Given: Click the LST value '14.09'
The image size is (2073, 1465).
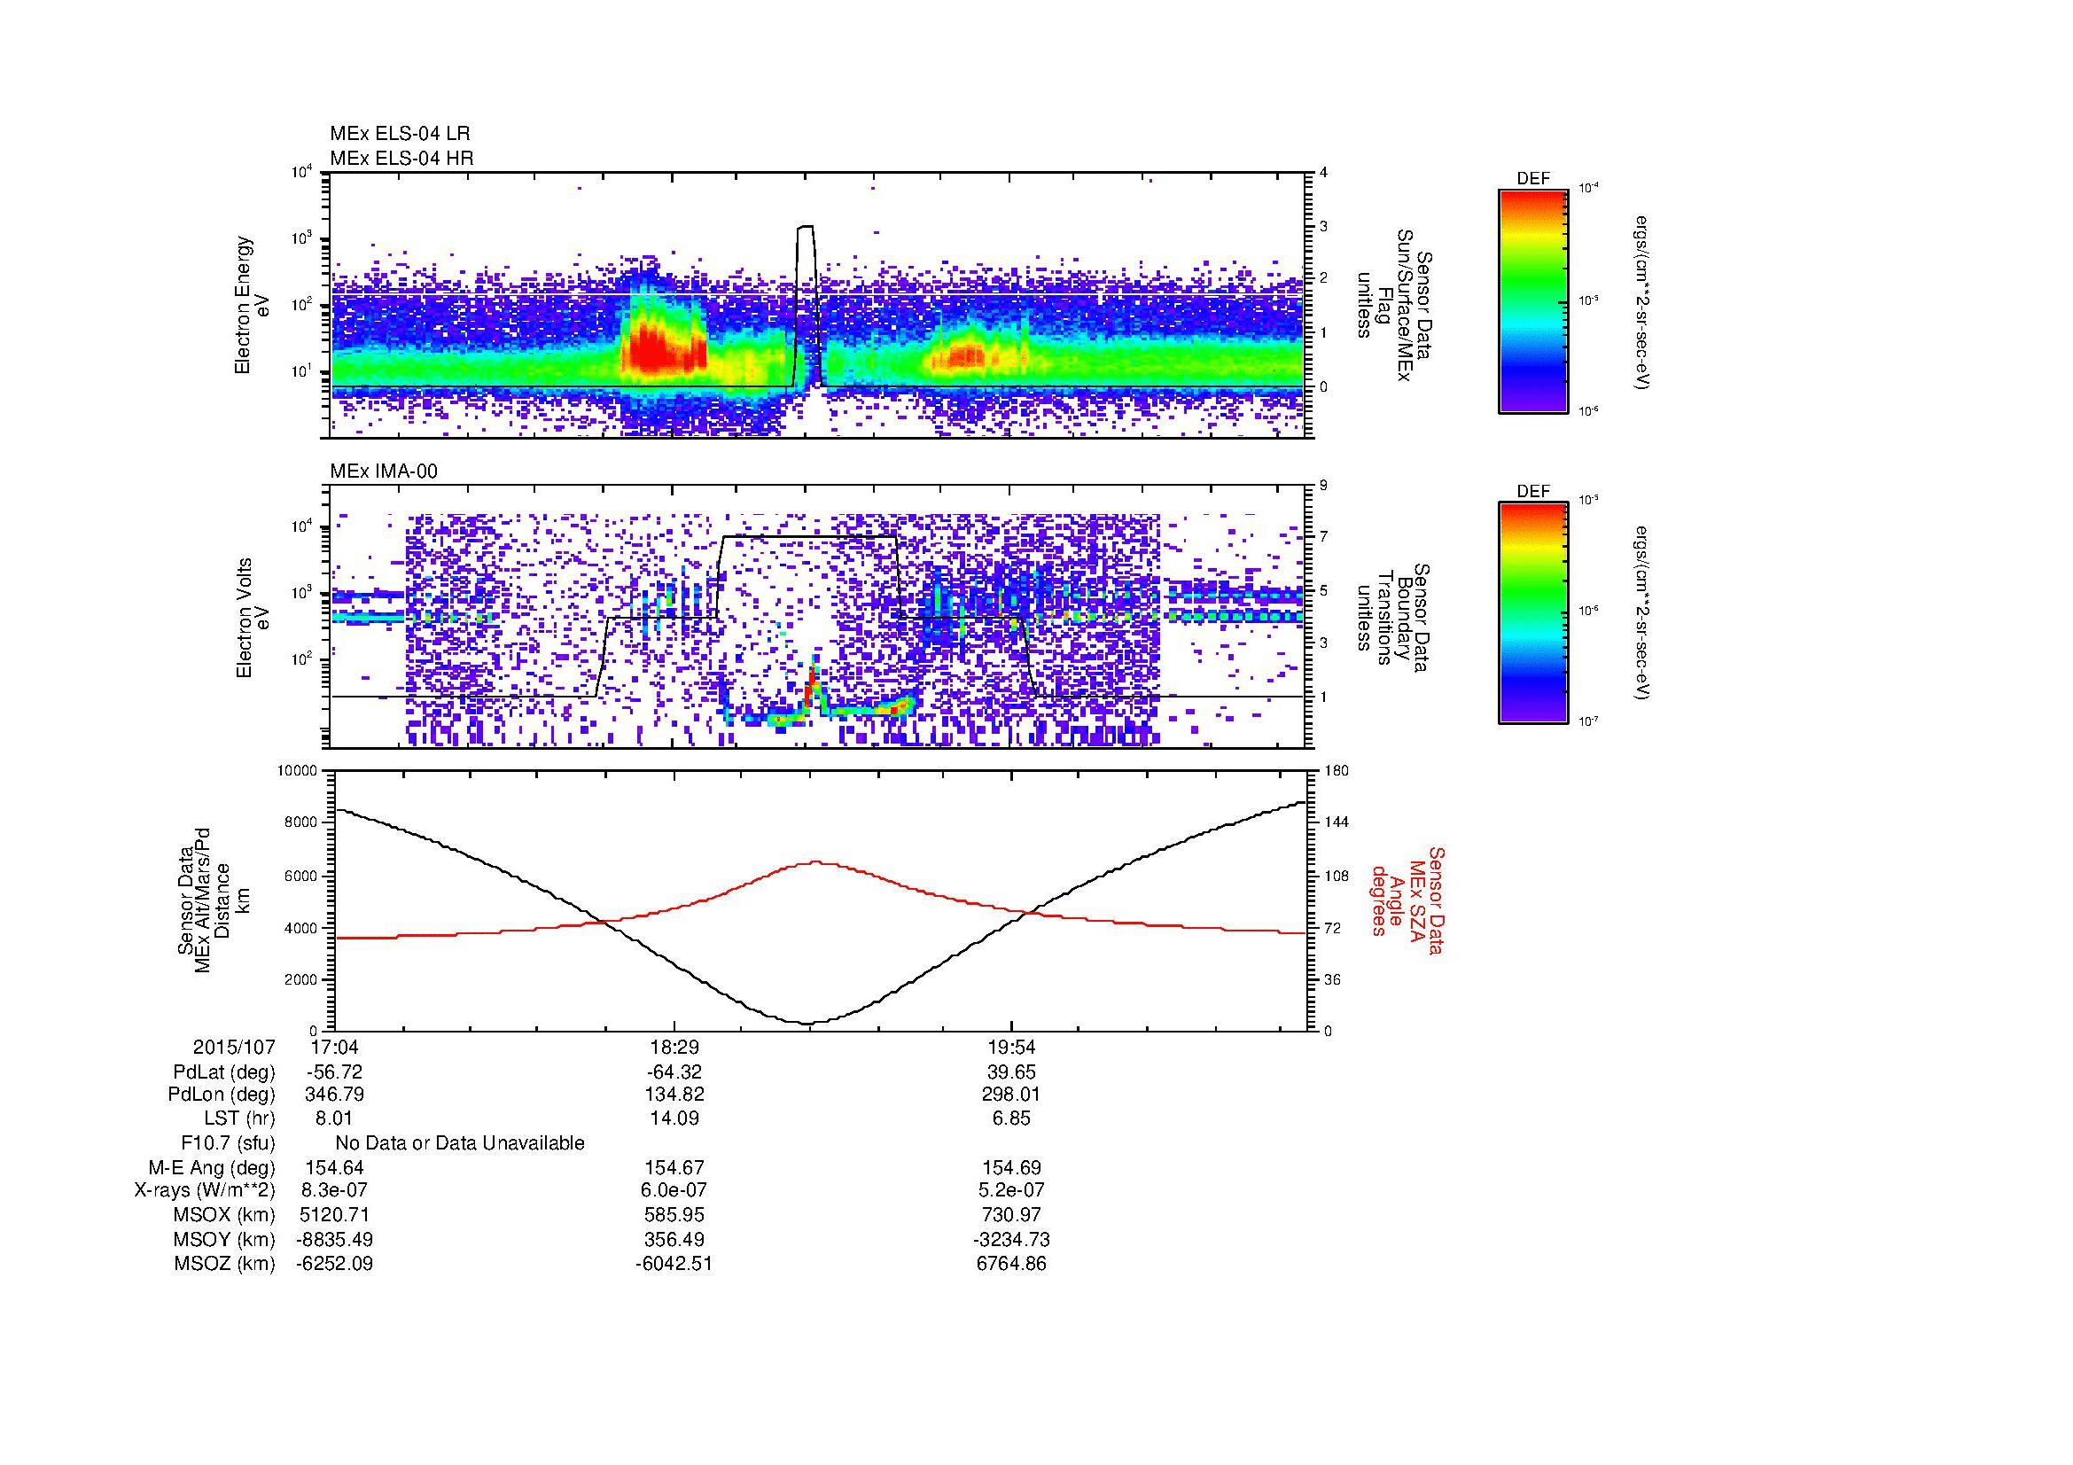Looking at the screenshot, I should [674, 1118].
